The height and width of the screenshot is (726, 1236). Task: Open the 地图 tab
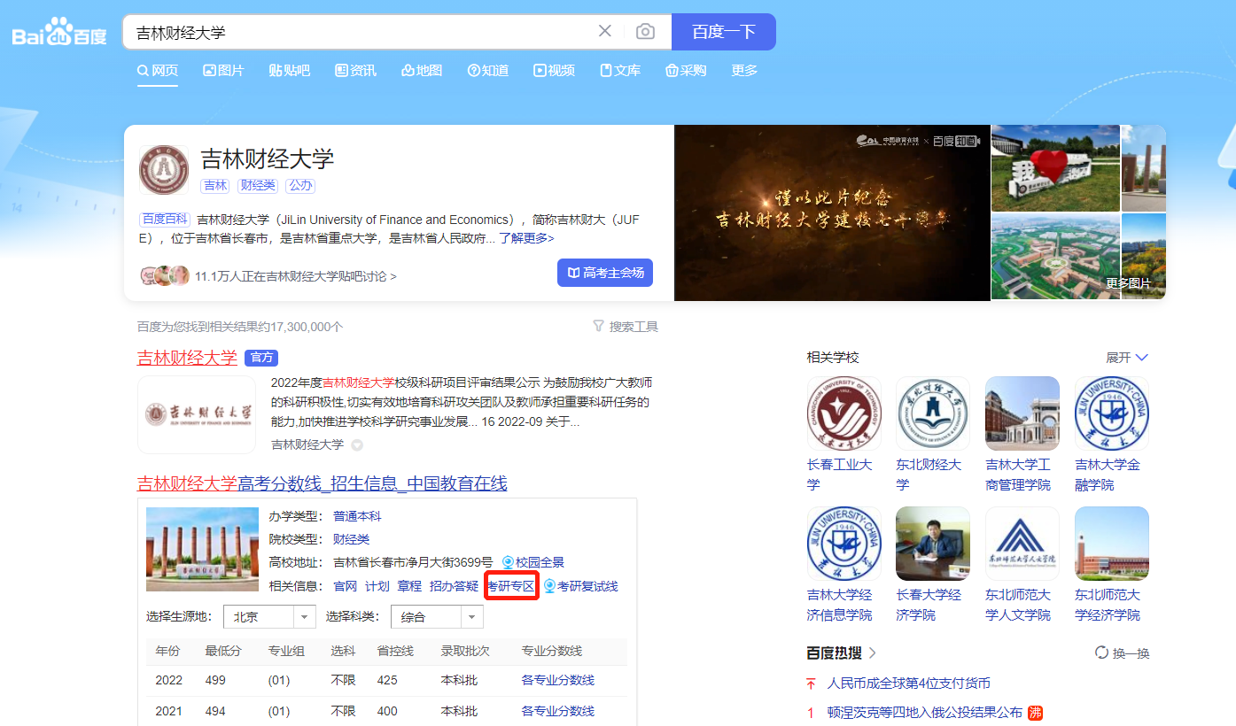pos(422,71)
